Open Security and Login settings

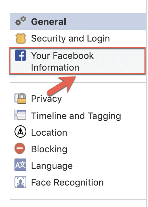78,38
